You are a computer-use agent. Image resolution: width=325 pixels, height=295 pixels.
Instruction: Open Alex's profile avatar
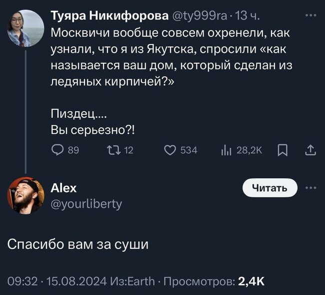25,195
